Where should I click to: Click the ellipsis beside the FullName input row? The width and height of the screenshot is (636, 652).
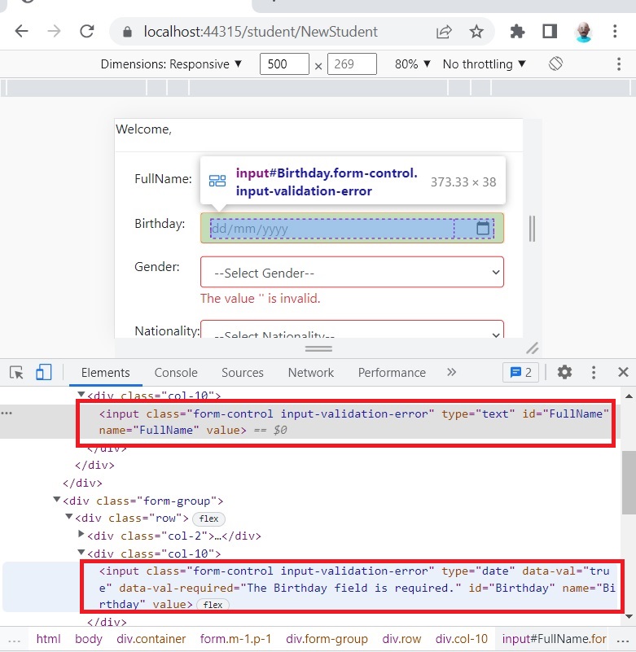click(7, 413)
